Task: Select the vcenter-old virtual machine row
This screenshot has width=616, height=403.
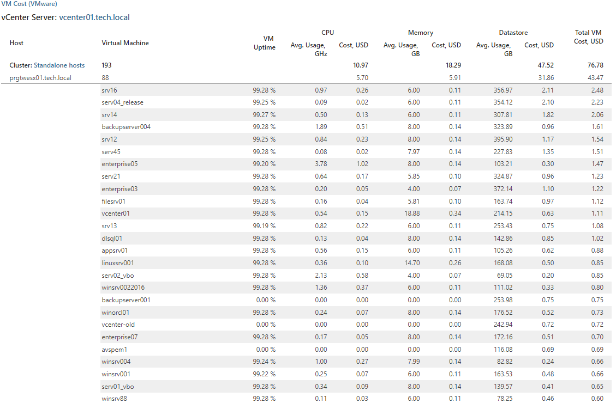Action: tap(356, 325)
